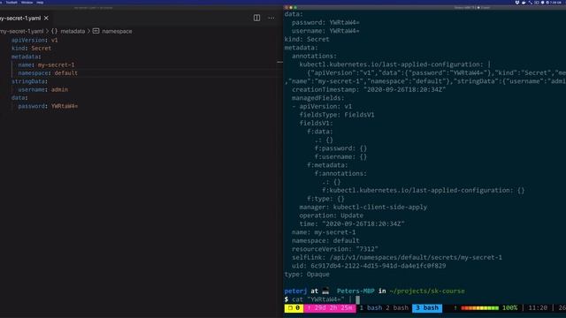Click the ~/projects/sk-course path in prompt

click(x=427, y=291)
